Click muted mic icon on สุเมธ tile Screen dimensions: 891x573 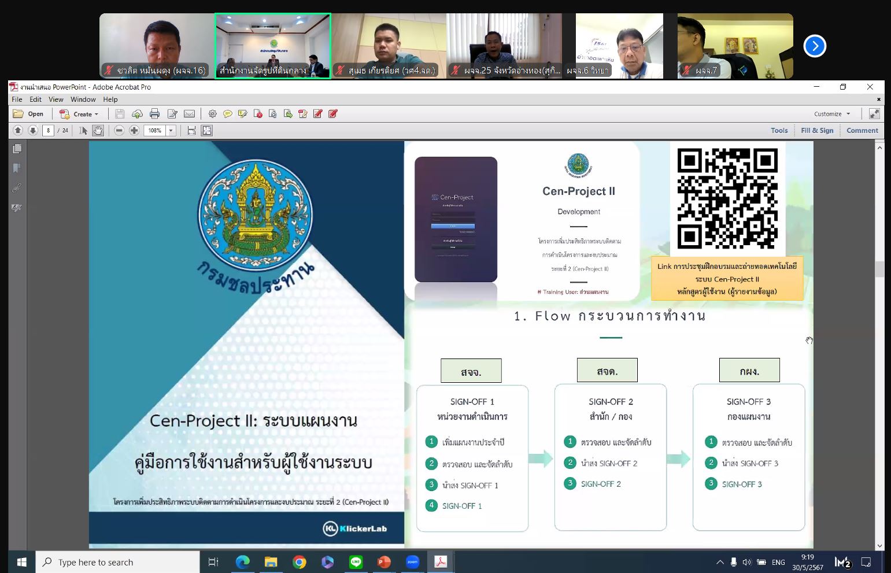coord(340,71)
